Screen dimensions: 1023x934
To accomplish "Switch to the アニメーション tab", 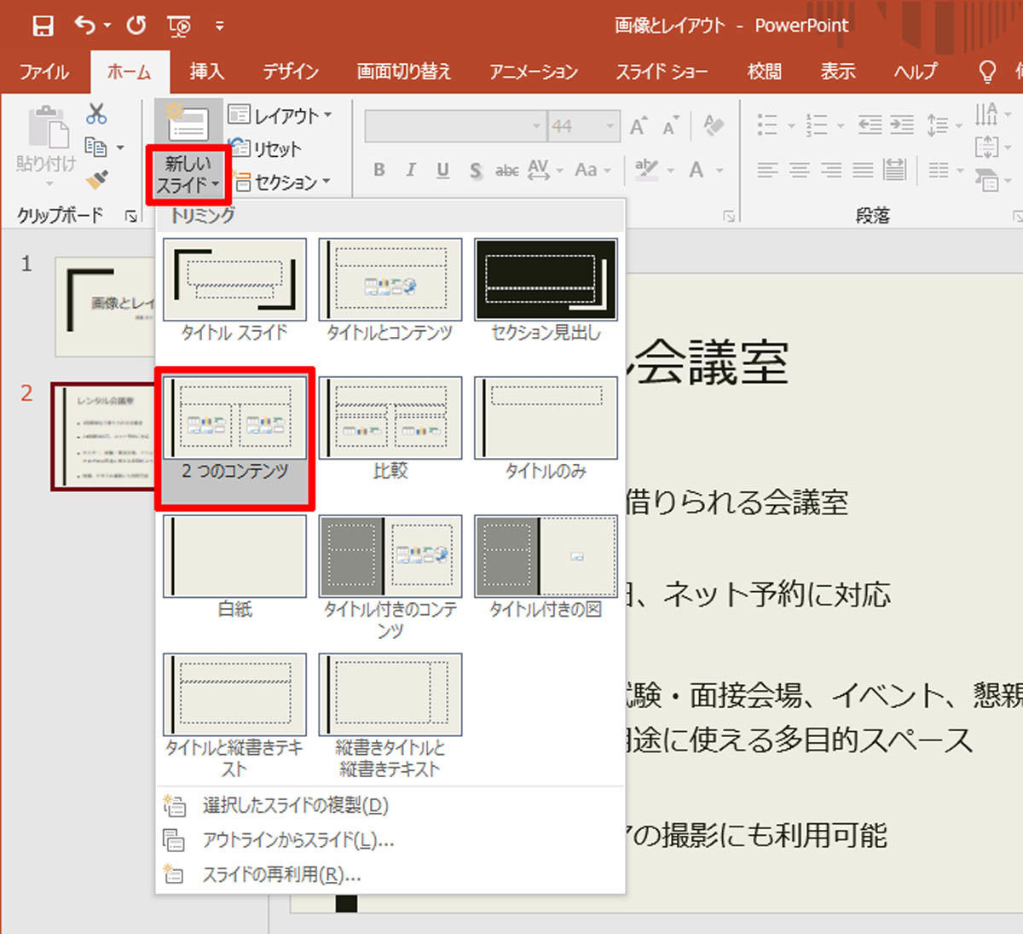I will click(x=534, y=72).
